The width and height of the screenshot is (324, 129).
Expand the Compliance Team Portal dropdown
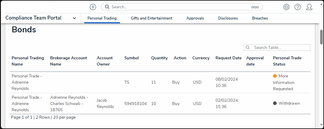pyautogui.click(x=74, y=18)
